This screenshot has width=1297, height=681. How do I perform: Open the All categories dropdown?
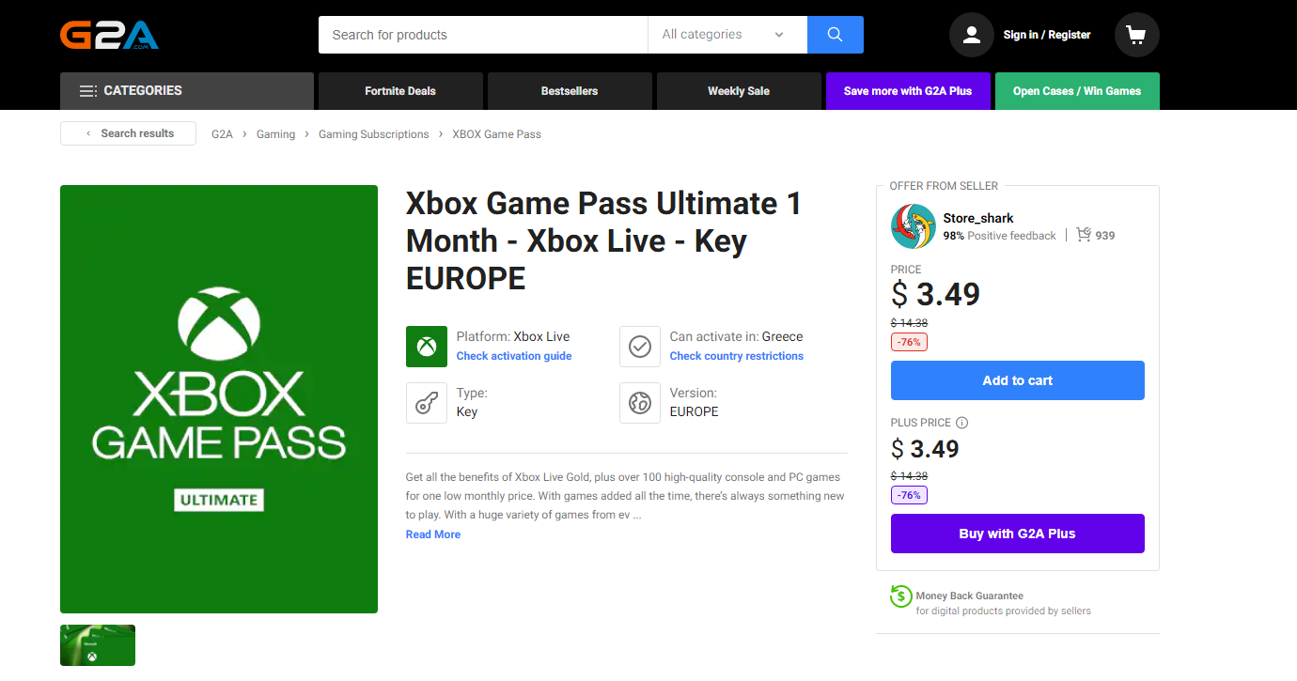[x=727, y=35]
